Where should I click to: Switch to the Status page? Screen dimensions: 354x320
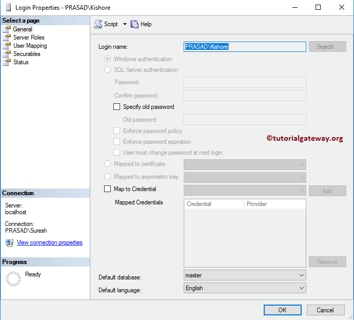(x=21, y=62)
